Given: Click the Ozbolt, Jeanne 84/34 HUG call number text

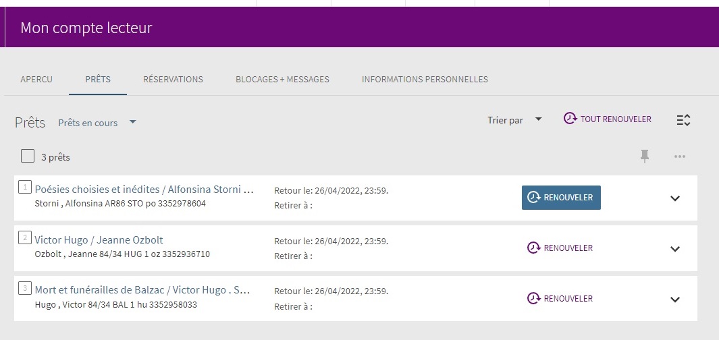Looking at the screenshot, I should click(122, 254).
